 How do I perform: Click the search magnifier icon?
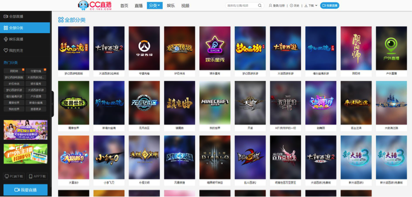click(260, 6)
